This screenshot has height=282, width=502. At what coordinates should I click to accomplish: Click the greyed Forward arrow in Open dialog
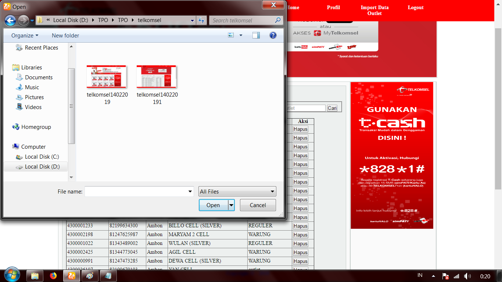23,21
